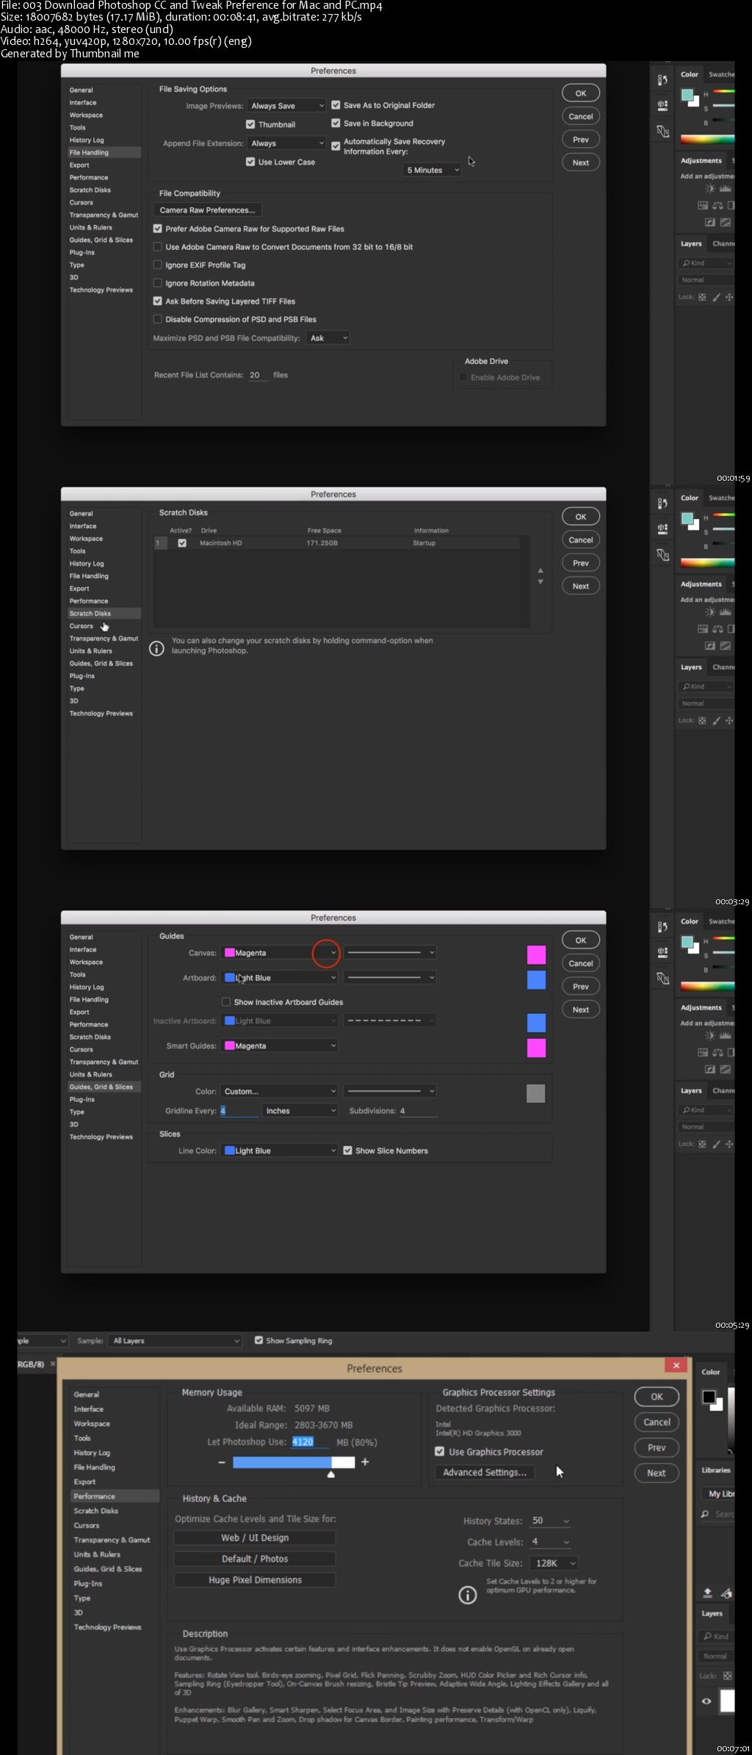Image resolution: width=752 pixels, height=1755 pixels.
Task: Toggle Use Graphics Processor checkbox
Action: click(440, 1451)
